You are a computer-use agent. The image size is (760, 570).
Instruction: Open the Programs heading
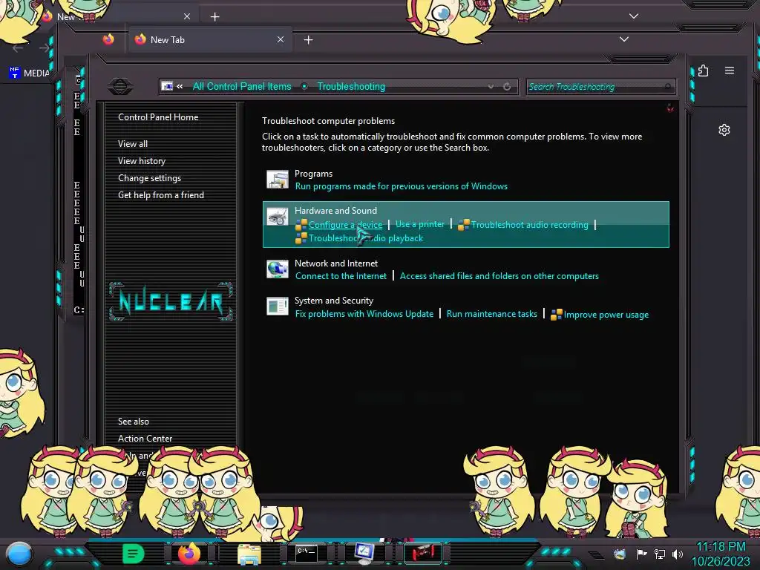click(x=314, y=174)
